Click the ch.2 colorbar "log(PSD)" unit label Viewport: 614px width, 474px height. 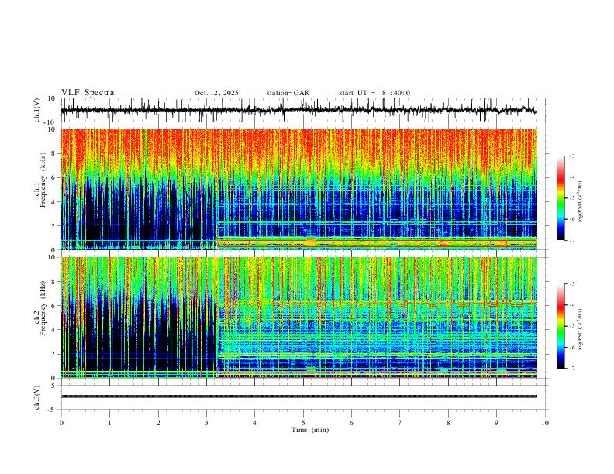click(x=581, y=329)
